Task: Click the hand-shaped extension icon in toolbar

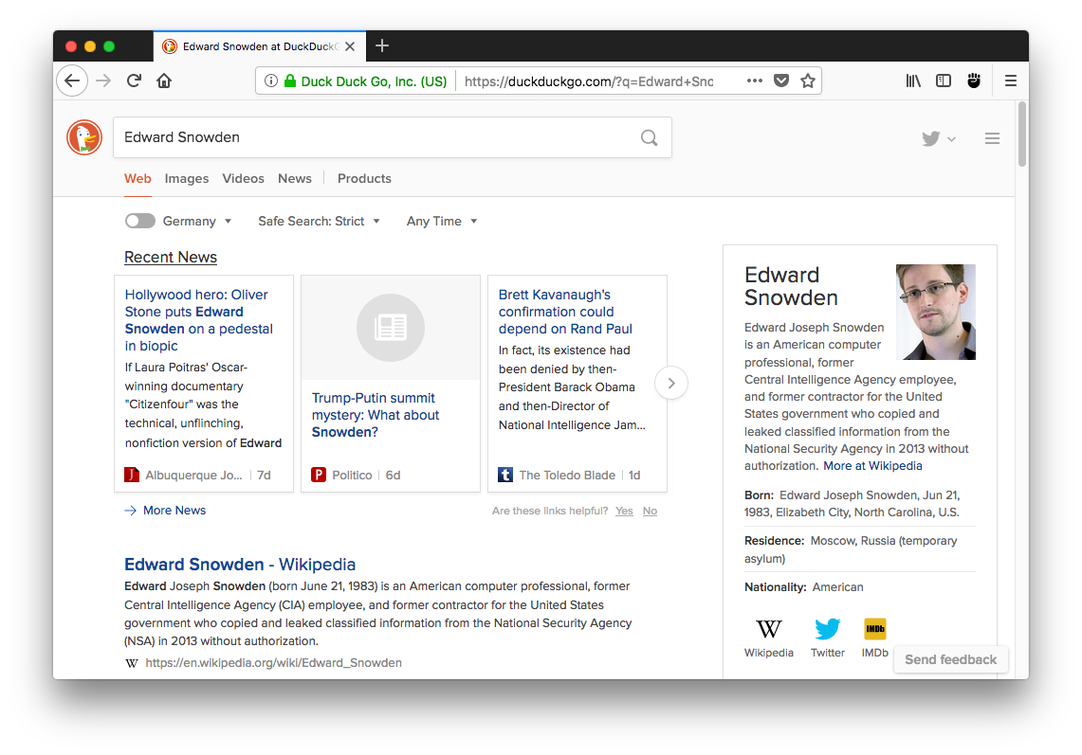Action: 974,81
